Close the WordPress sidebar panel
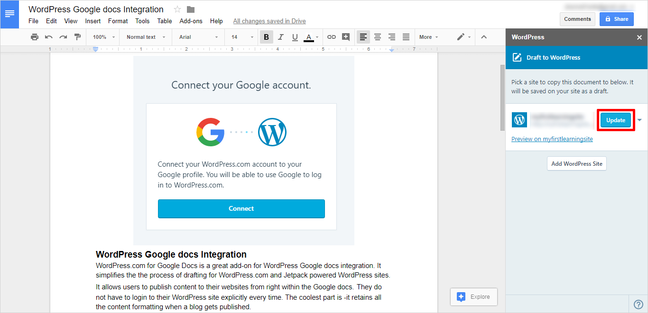This screenshot has width=648, height=313. click(639, 37)
